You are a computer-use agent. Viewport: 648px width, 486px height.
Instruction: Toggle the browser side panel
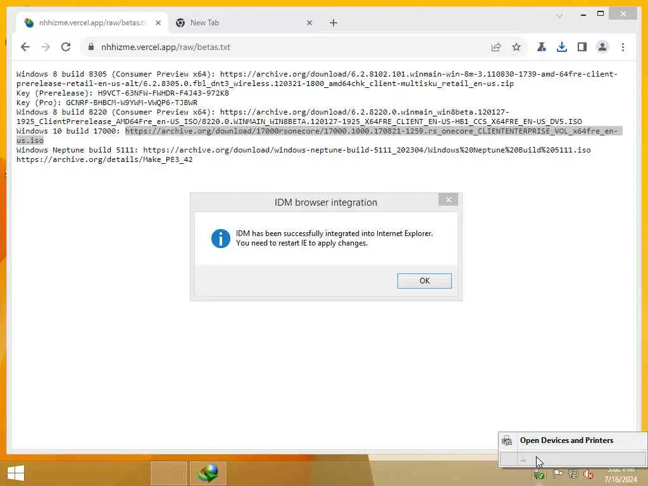tap(582, 47)
